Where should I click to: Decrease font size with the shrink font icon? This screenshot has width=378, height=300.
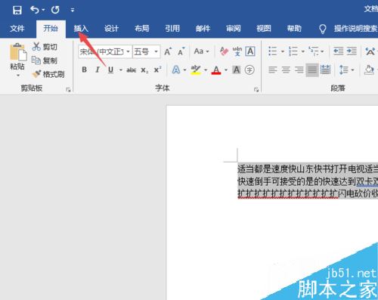coord(181,51)
